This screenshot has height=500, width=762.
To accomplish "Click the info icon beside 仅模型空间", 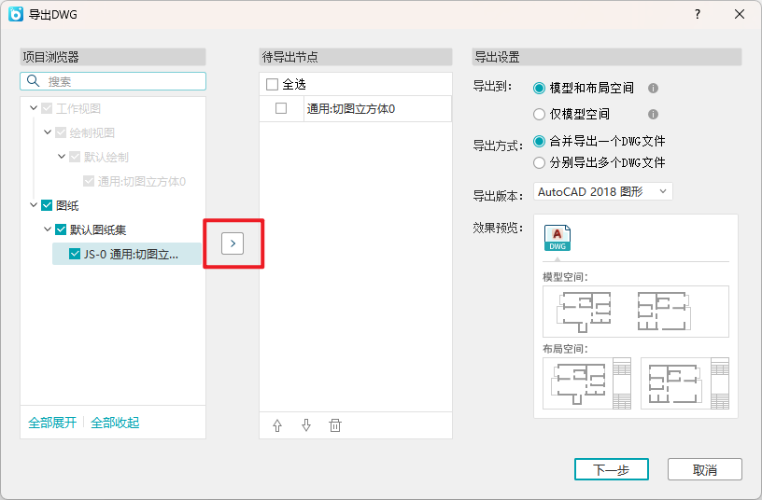I will click(x=653, y=114).
